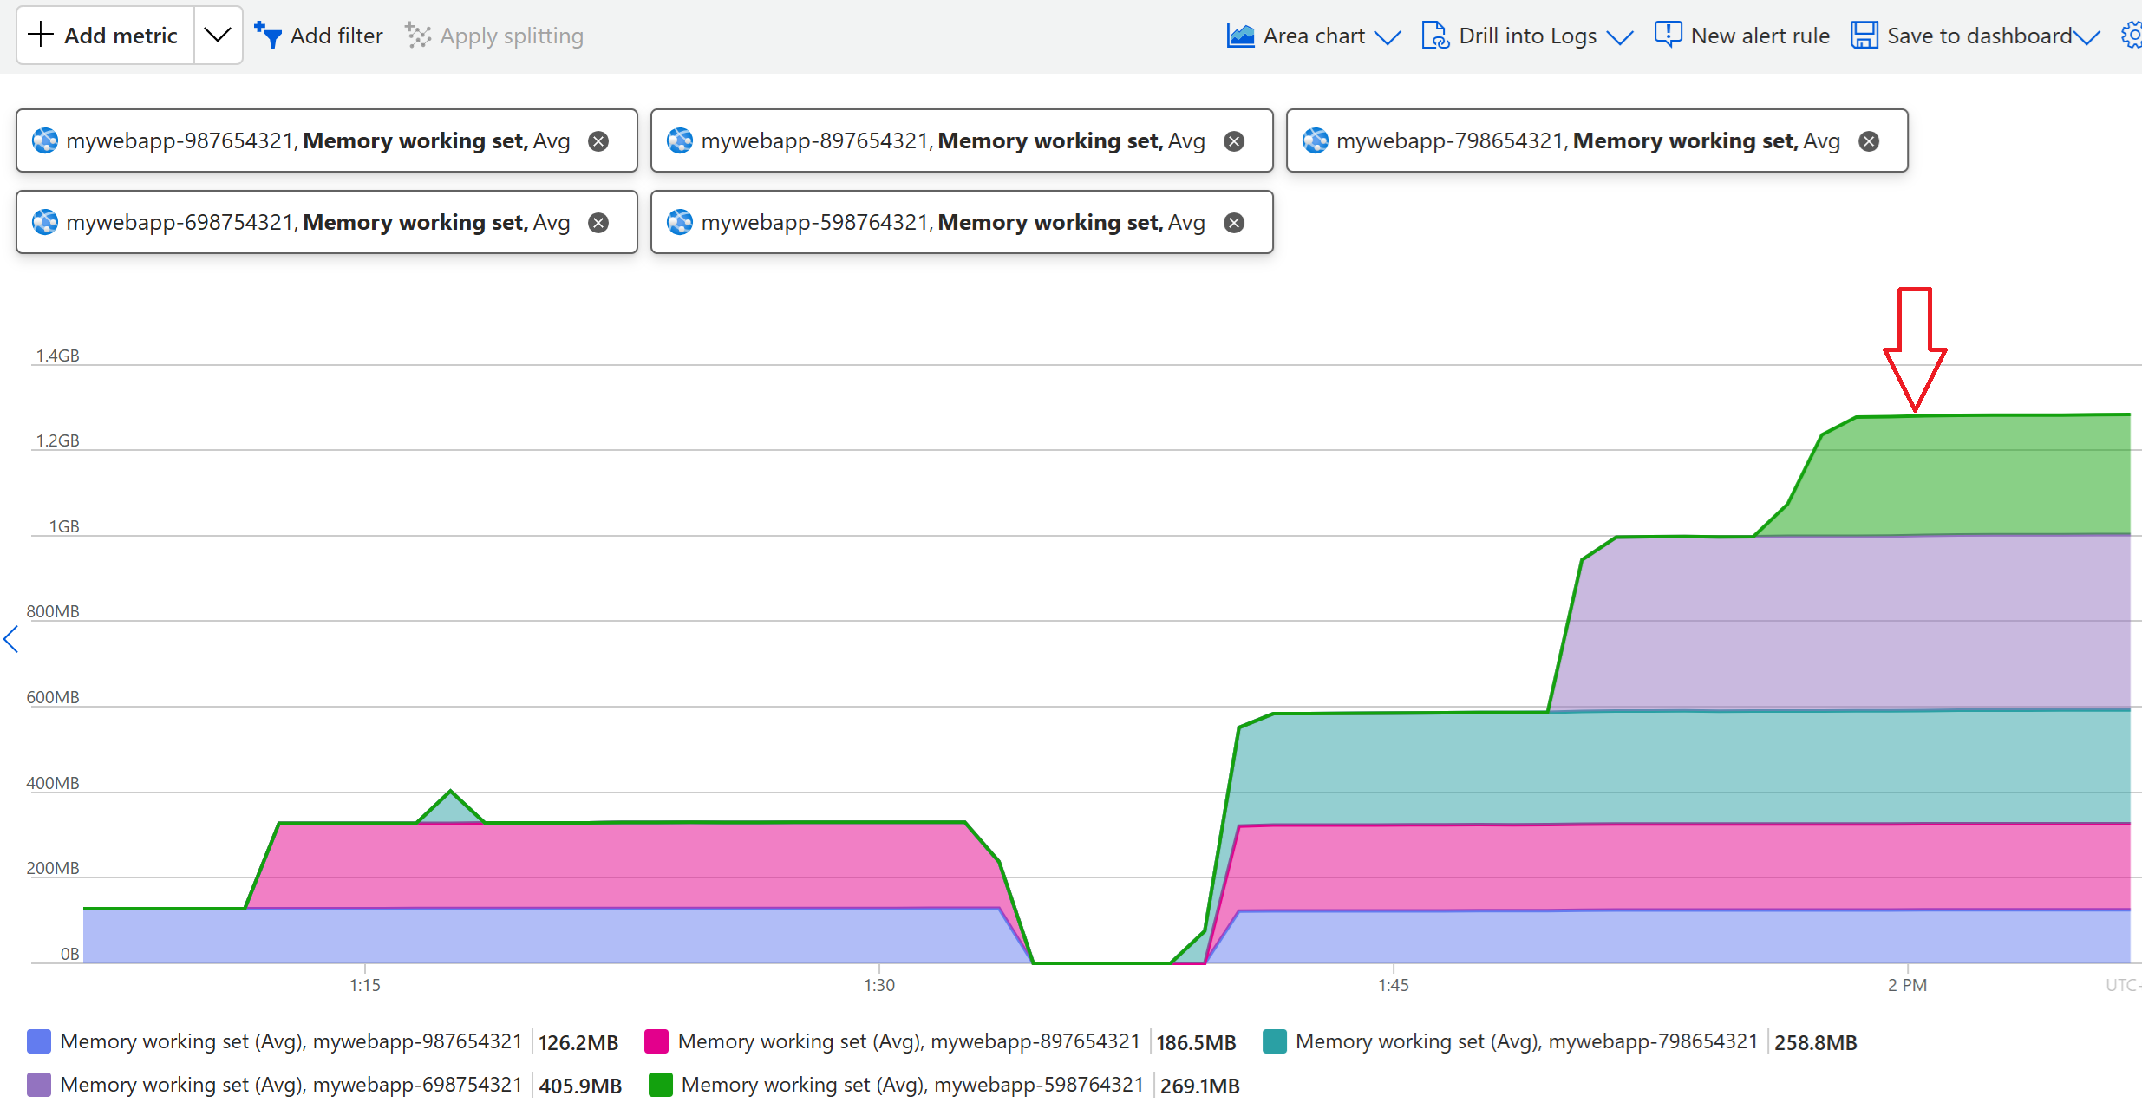The image size is (2142, 1109).
Task: Click the Add metric button
Action: [x=121, y=35]
